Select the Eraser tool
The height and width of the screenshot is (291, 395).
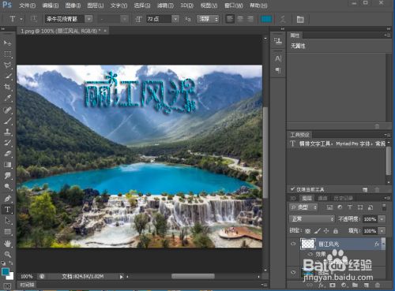[x=7, y=154]
